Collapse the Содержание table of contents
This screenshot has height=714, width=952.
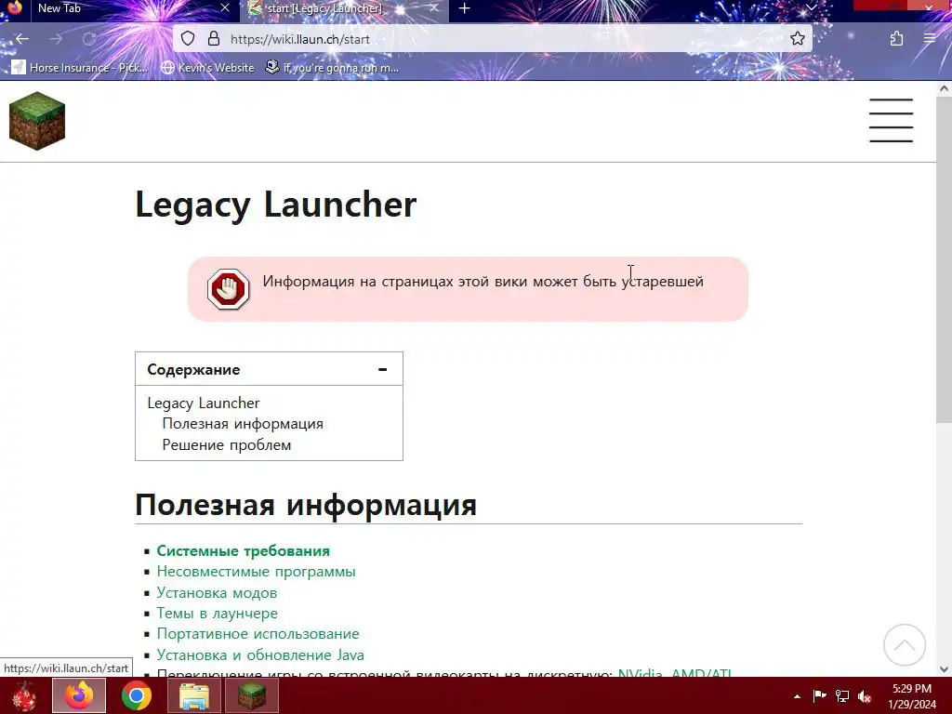tap(382, 369)
